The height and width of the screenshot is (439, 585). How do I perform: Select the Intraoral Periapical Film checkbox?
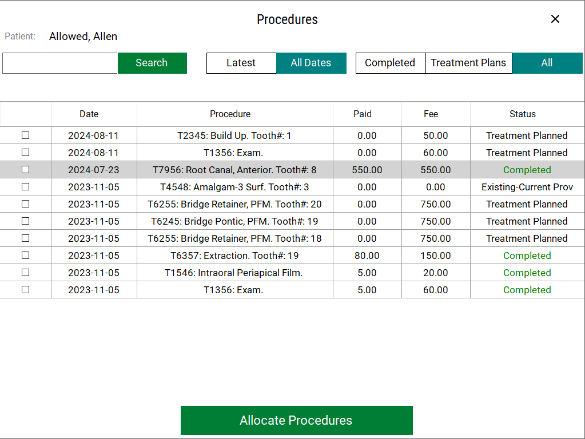[25, 273]
